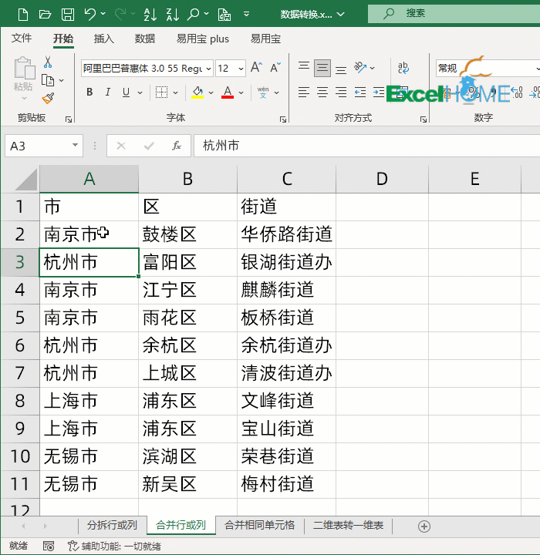Viewport: 540px width, 555px height.
Task: Open clipboard pane launcher
Action: tap(69, 119)
